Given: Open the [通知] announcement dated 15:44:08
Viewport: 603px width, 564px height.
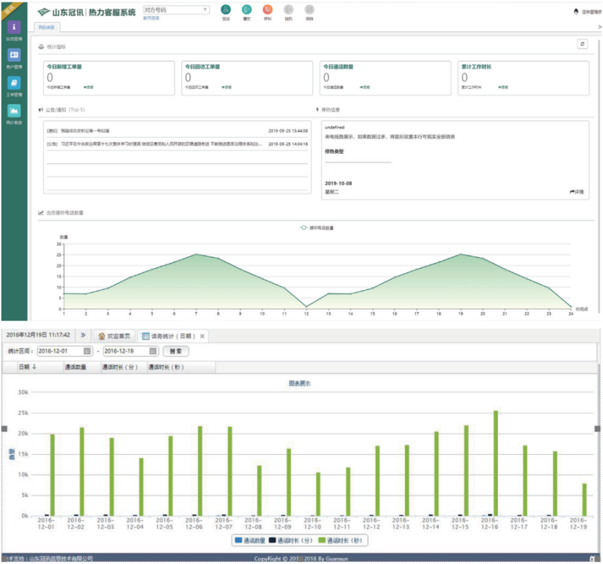Looking at the screenshot, I should [177, 131].
